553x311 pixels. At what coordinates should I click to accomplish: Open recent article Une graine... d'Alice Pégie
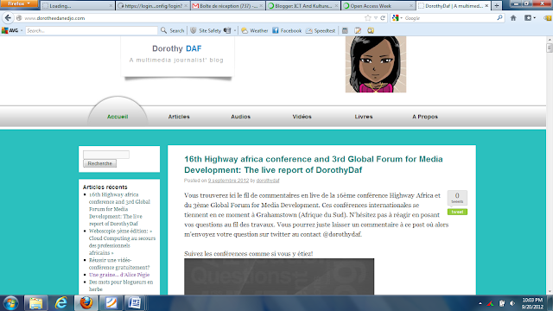119,275
